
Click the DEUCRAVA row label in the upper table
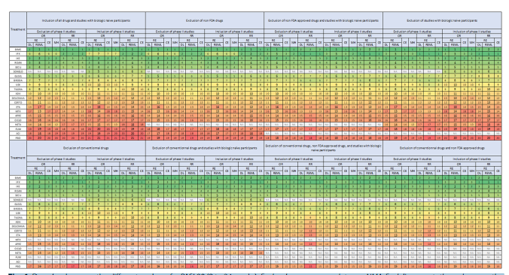18,98
